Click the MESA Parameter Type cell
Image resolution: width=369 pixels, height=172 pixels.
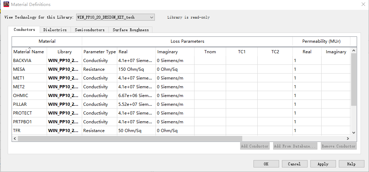click(94, 69)
